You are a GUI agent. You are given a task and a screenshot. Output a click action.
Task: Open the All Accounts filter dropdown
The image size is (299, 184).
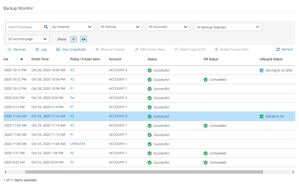168,27
